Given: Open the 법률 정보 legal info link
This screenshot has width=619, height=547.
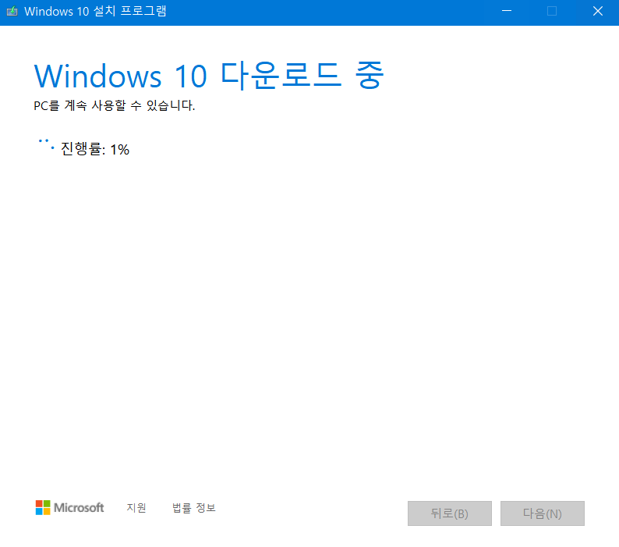Looking at the screenshot, I should click(194, 507).
